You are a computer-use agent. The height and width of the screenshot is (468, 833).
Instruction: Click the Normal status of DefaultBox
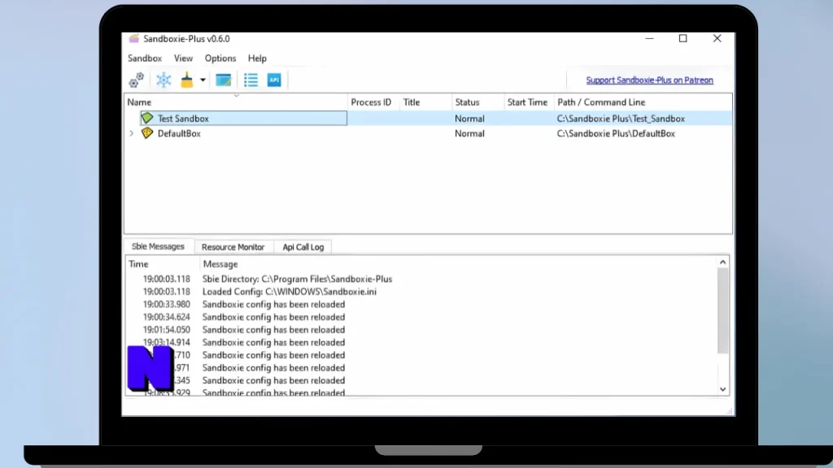[469, 134]
